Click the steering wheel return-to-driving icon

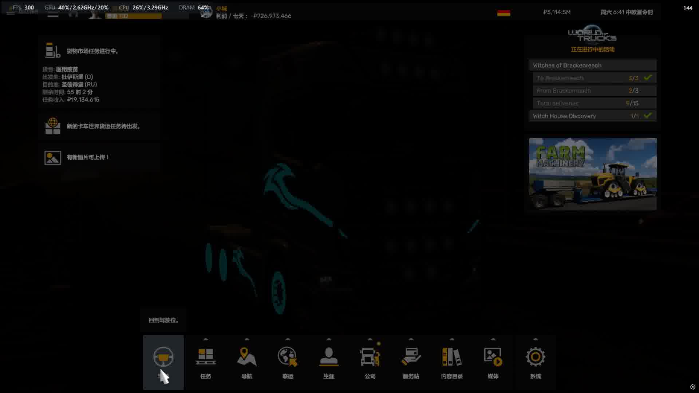pos(163,357)
